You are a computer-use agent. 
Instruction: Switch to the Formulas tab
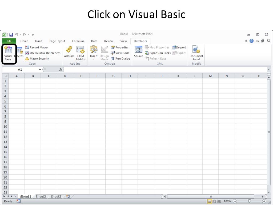click(x=78, y=41)
